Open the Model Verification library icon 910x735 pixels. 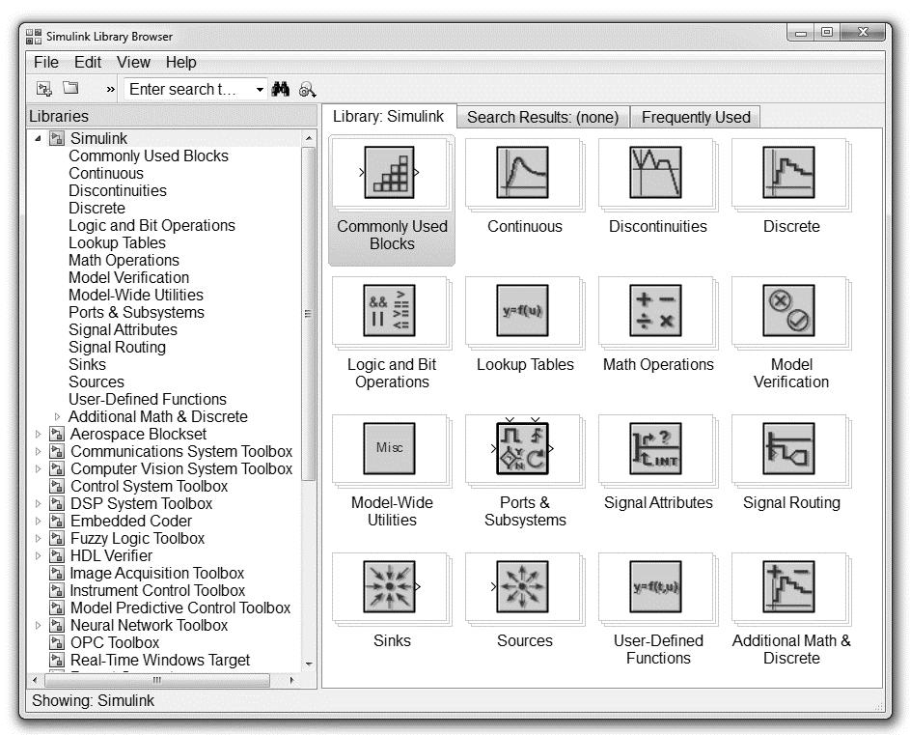[788, 310]
